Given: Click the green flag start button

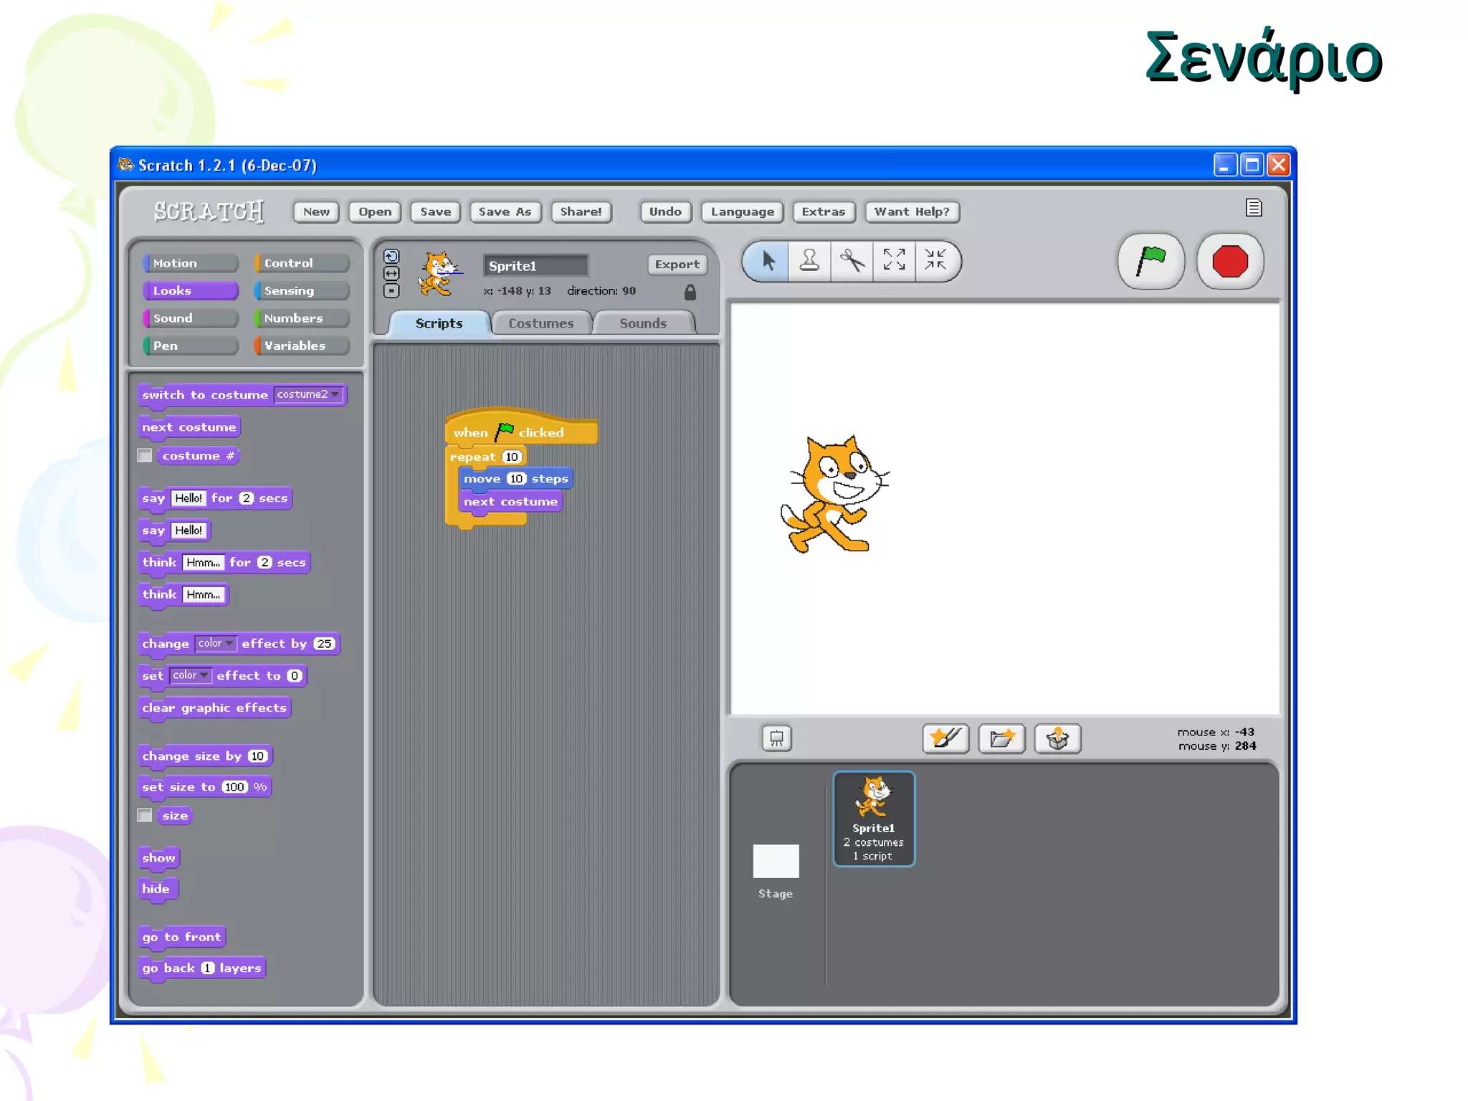Looking at the screenshot, I should click(1150, 261).
